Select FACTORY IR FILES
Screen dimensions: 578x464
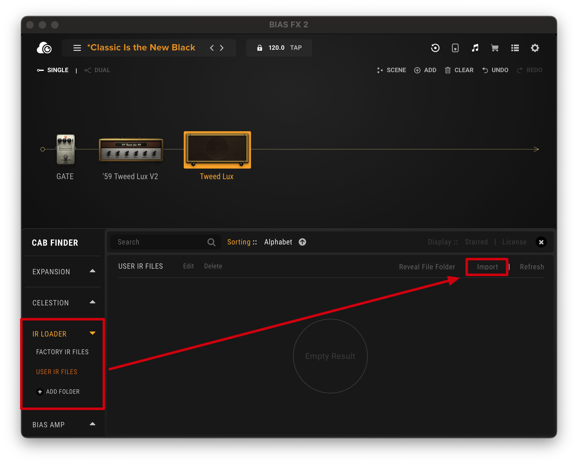(62, 352)
